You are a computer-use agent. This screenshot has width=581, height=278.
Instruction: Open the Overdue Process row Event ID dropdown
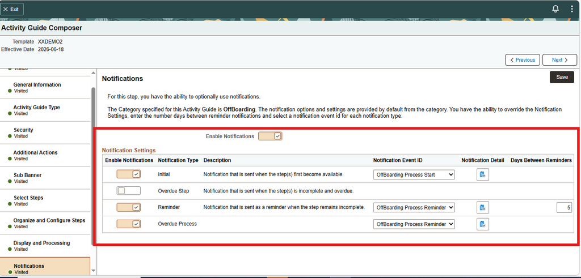pyautogui.click(x=414, y=224)
